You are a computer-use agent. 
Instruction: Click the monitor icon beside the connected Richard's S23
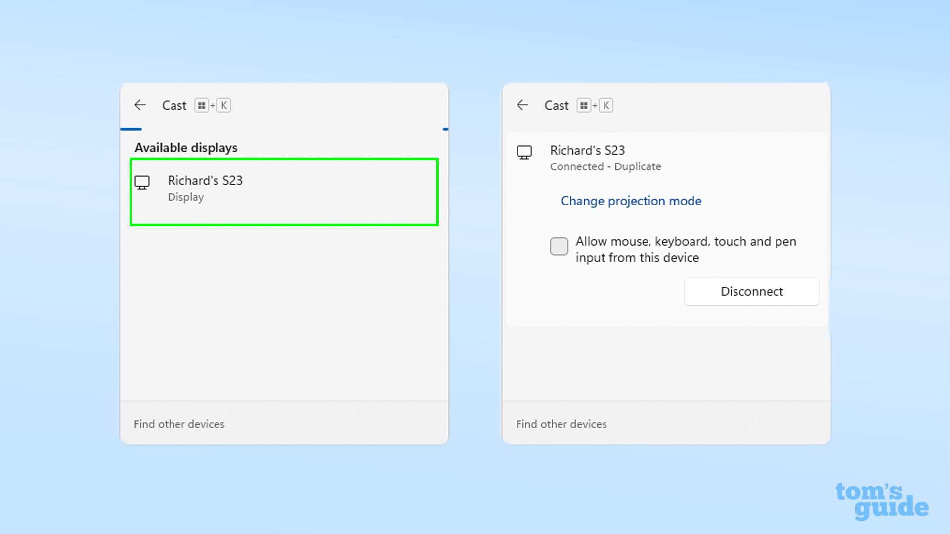point(524,152)
